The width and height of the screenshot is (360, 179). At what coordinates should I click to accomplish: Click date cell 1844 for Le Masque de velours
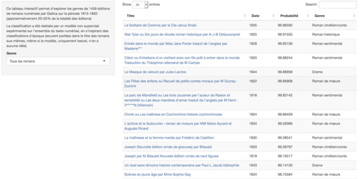tap(253, 72)
